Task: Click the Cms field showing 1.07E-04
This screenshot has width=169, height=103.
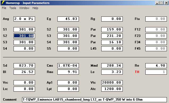Action: (68, 66)
